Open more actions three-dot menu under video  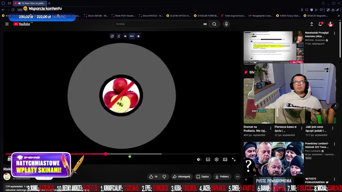pos(238,177)
